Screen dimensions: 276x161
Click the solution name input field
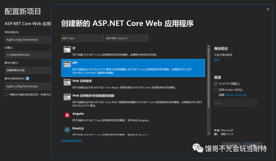28,86
